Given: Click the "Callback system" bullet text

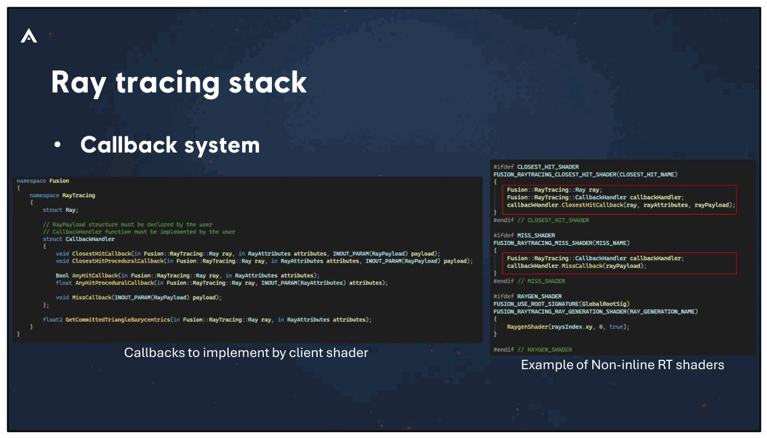Looking at the screenshot, I should pos(170,145).
